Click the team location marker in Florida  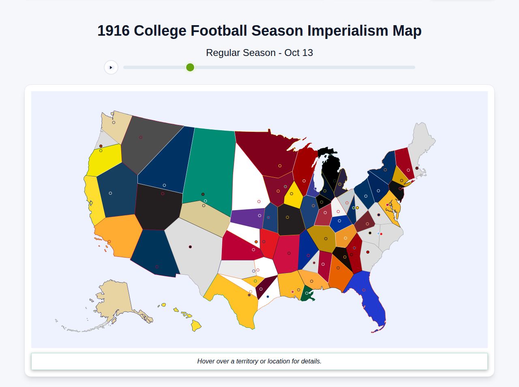(364, 290)
